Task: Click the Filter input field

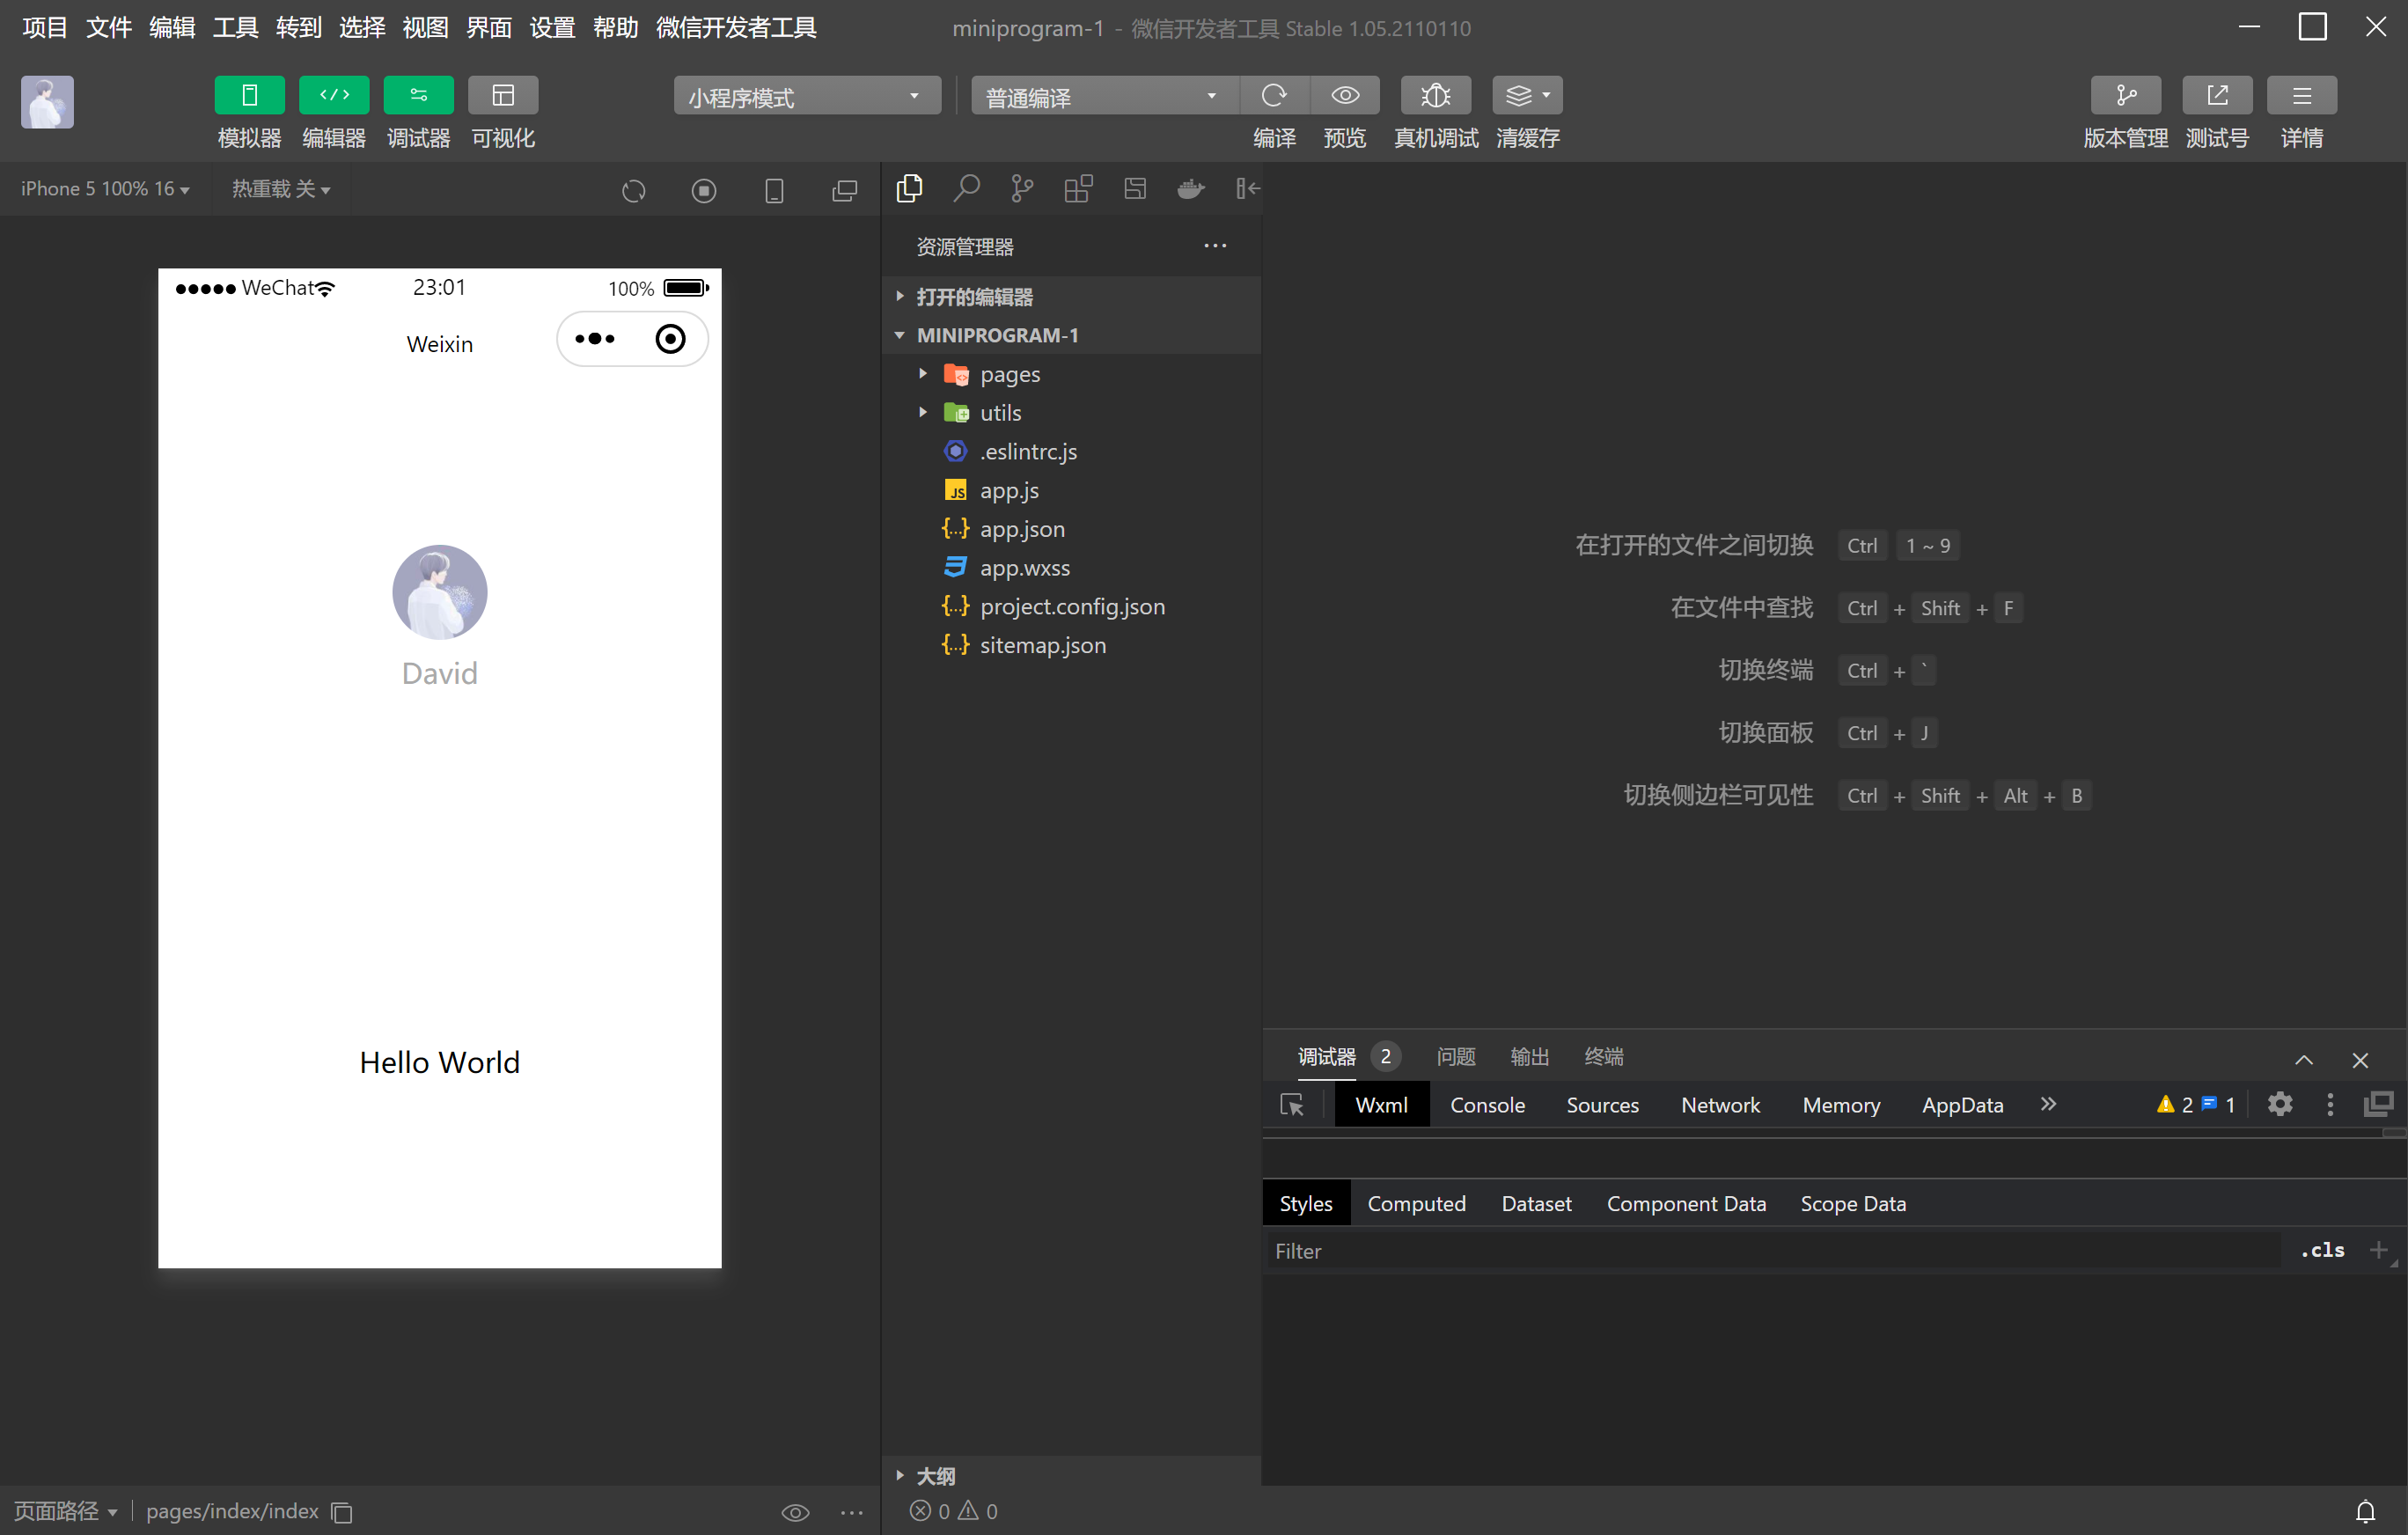Action: point(1770,1251)
